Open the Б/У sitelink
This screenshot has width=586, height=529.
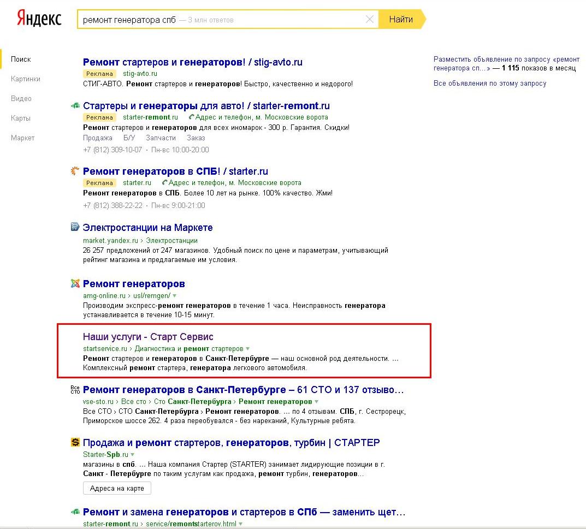[x=129, y=138]
